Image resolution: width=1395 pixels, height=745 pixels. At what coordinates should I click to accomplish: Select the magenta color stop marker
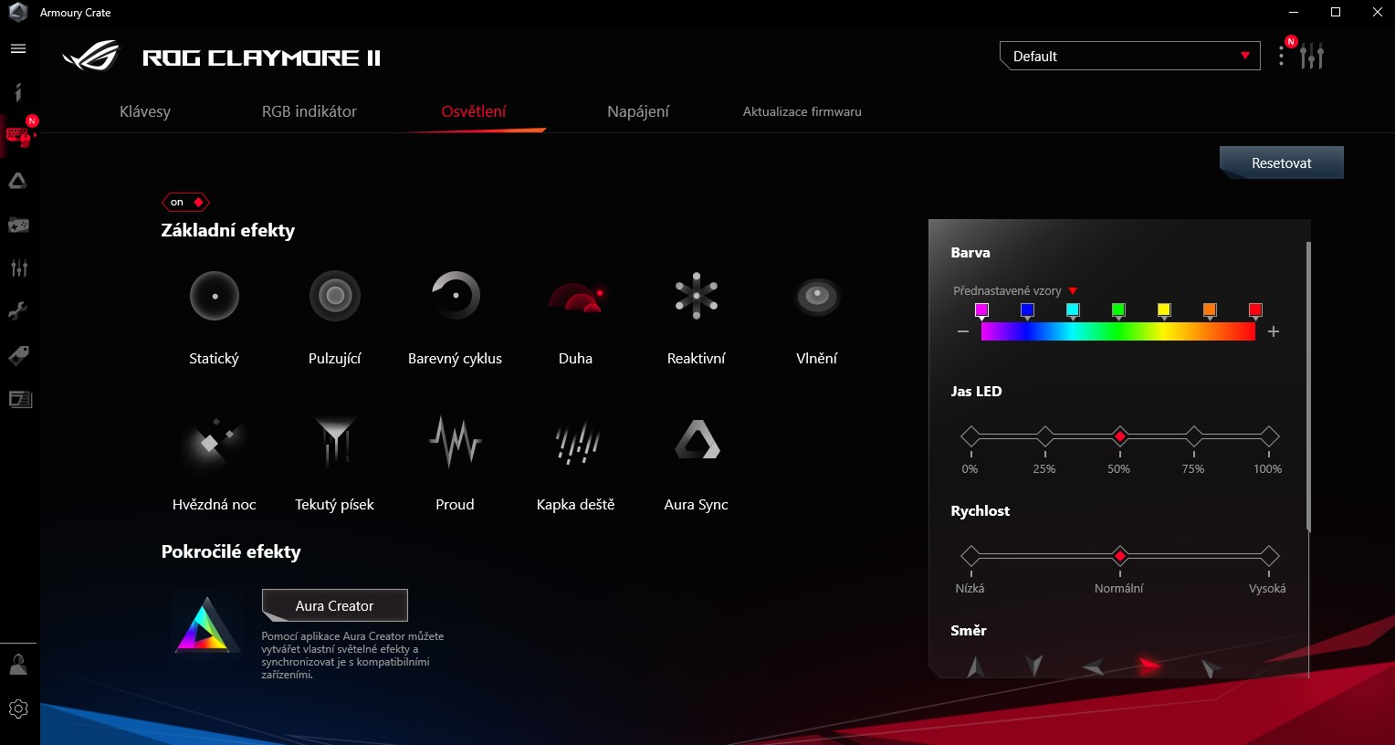click(x=981, y=311)
